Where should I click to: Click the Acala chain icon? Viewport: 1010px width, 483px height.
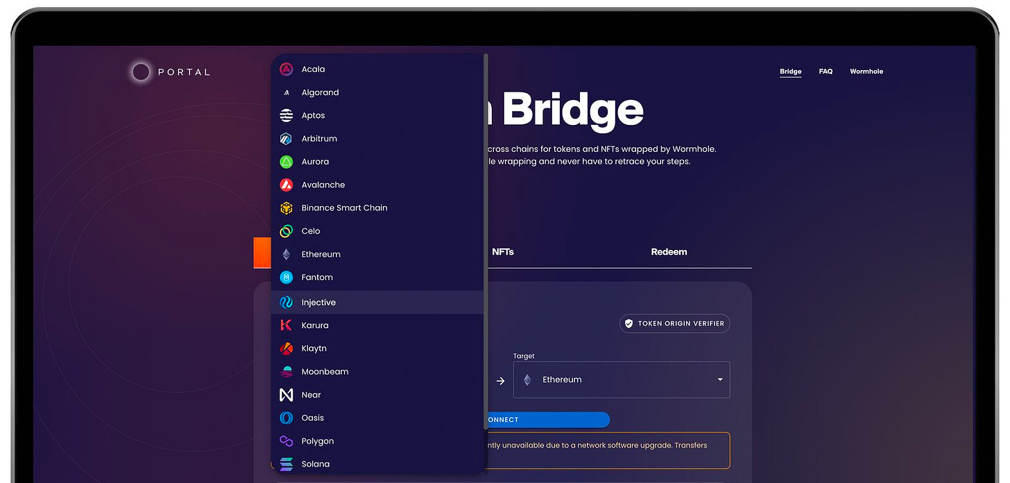point(286,69)
